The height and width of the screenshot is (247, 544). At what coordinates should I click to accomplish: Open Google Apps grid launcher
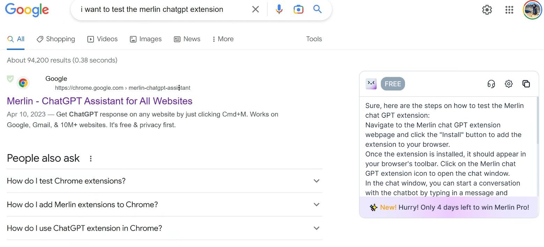509,10
